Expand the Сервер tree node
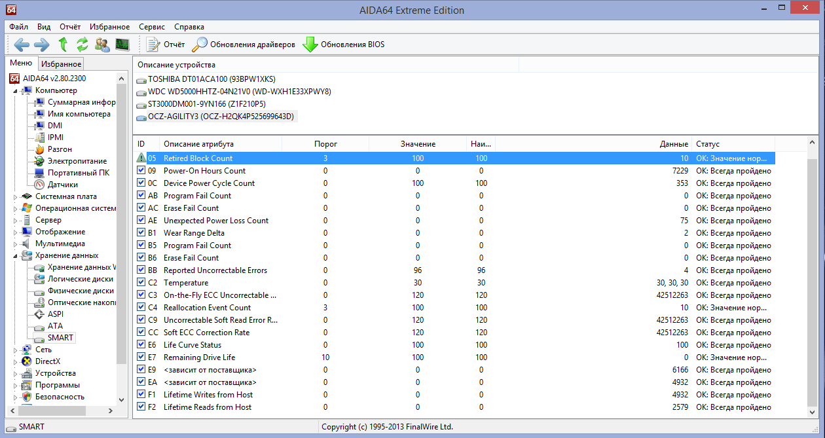825x438 pixels. point(16,220)
